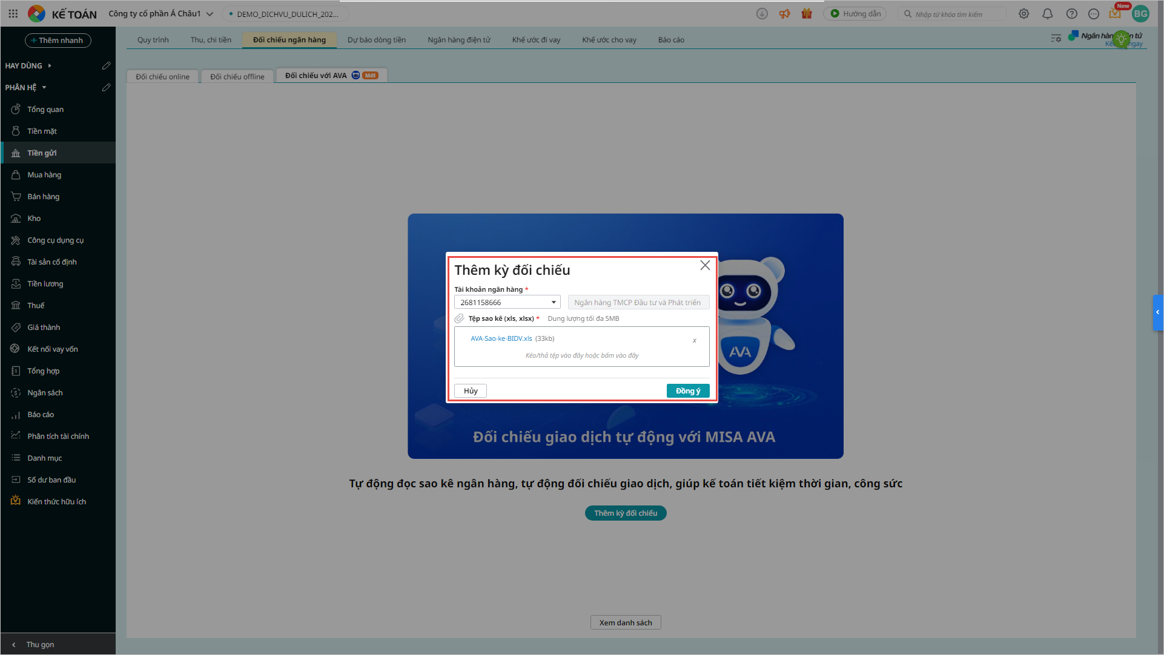Click the Xem danh sách button
The height and width of the screenshot is (655, 1164).
pos(626,622)
